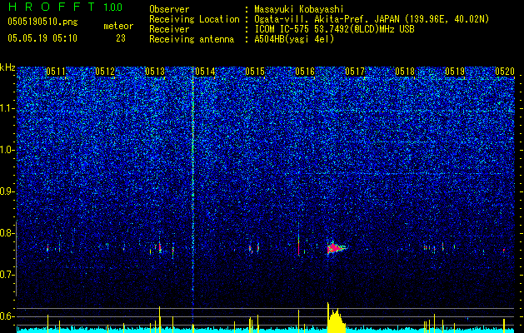Click the Receiving Location label
524x333 pixels.
tap(194, 20)
